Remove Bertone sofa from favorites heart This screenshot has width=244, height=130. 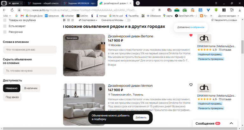pos(191,35)
